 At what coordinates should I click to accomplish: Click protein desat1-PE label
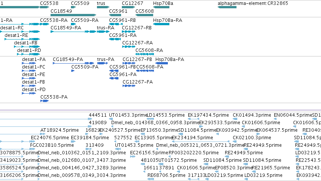pos(34,75)
